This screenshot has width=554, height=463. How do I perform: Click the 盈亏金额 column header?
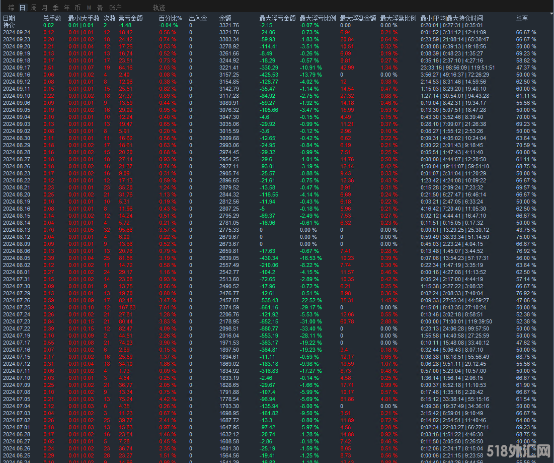pos(131,18)
